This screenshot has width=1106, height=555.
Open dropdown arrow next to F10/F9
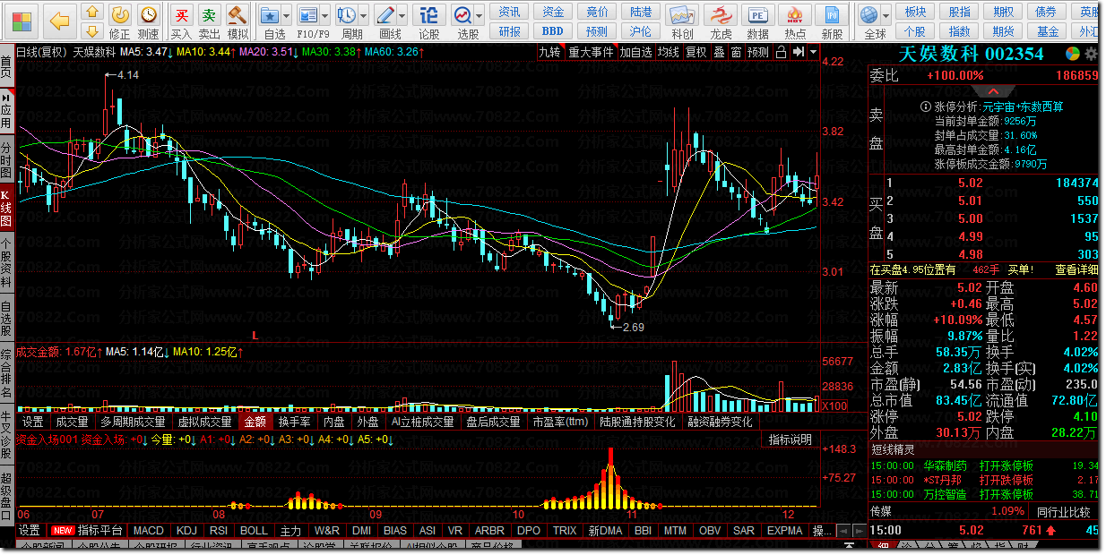tap(324, 16)
